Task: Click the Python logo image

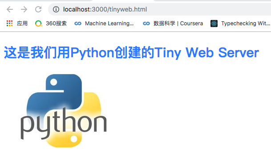Action: [64, 110]
